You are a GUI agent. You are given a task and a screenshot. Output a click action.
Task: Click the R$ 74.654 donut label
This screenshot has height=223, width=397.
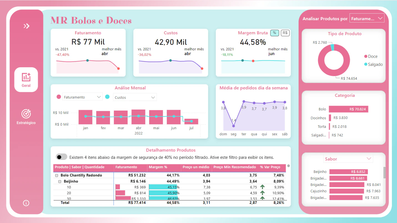pos(349,79)
